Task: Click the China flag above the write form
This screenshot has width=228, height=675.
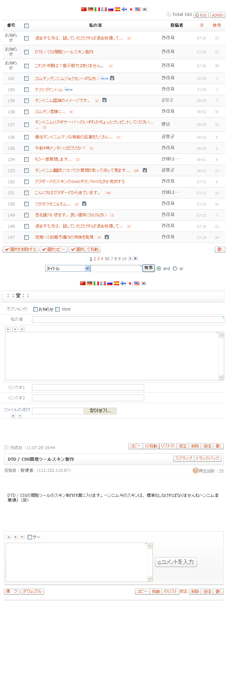Action: pyautogui.click(x=83, y=283)
